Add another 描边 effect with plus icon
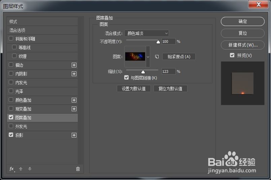 pyautogui.click(x=74, y=65)
